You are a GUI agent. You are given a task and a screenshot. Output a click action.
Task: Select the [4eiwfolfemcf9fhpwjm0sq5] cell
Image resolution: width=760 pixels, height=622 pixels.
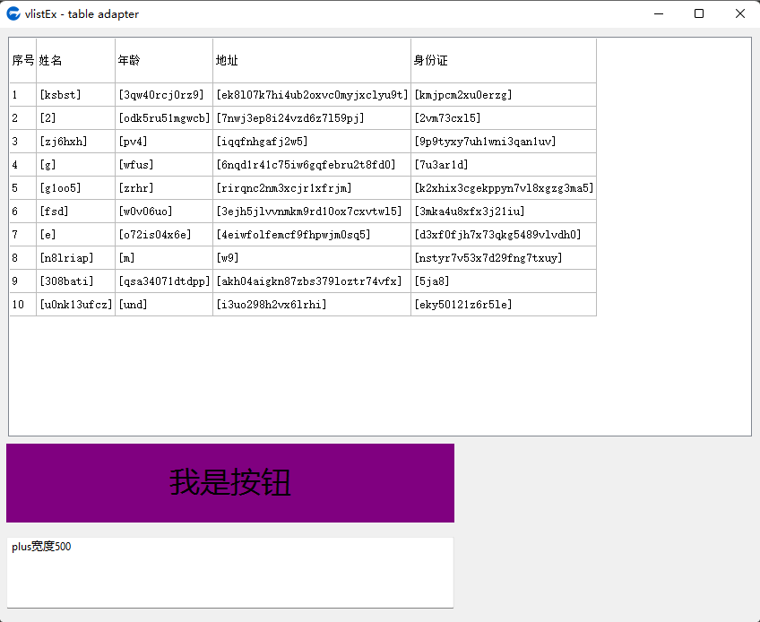tap(312, 234)
